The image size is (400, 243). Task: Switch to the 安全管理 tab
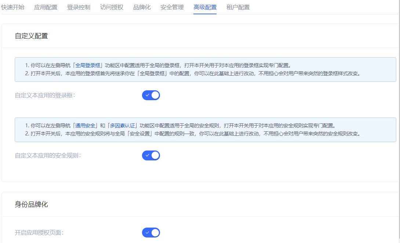click(x=172, y=7)
